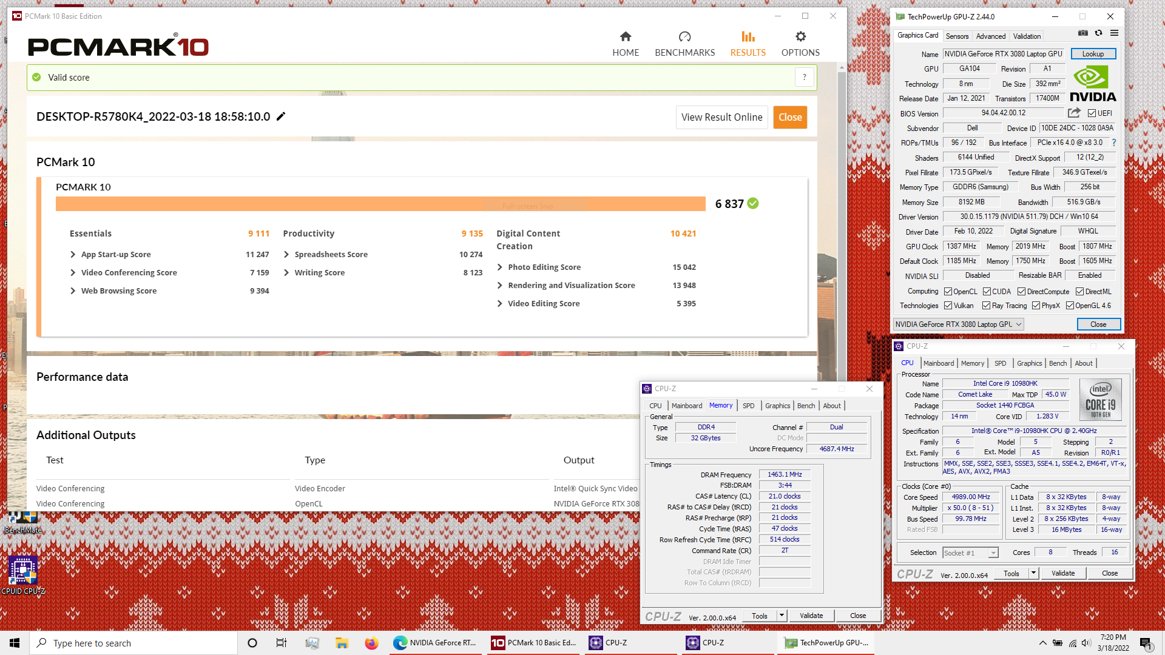Viewport: 1165px width, 655px height.
Task: Edit result name with pencil icon
Action: 281,116
